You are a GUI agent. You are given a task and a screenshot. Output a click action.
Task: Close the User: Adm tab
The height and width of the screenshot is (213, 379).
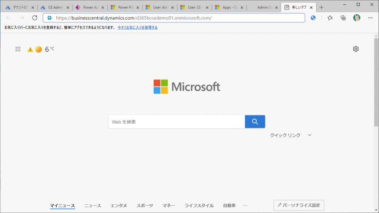172,7
